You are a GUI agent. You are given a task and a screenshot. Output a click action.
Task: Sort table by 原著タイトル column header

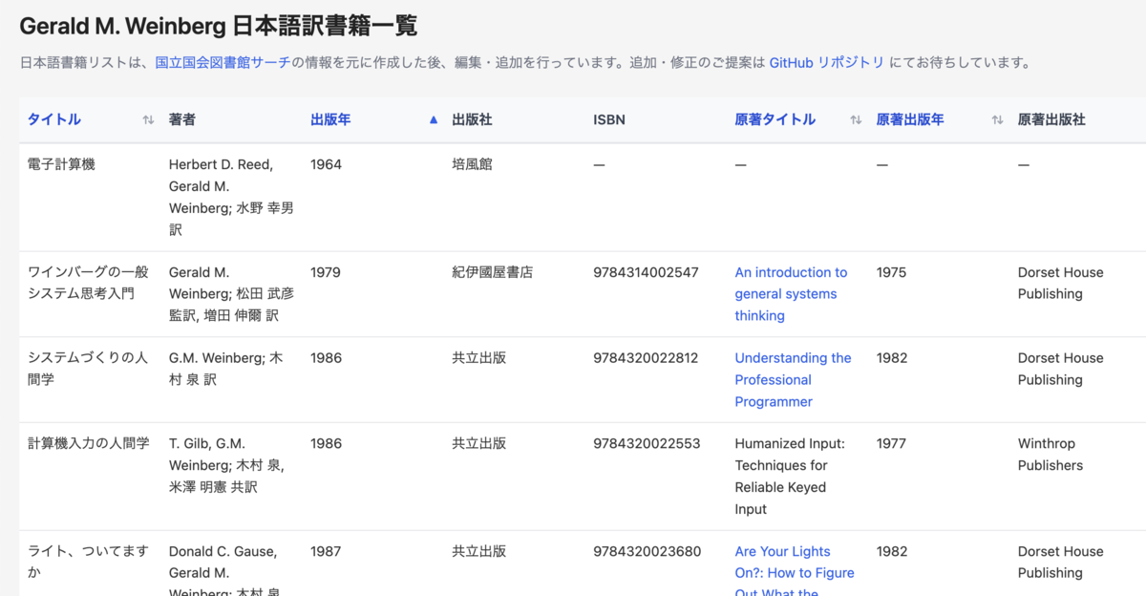(x=775, y=120)
